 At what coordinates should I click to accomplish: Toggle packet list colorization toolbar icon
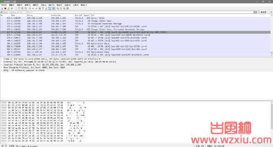(54, 9)
